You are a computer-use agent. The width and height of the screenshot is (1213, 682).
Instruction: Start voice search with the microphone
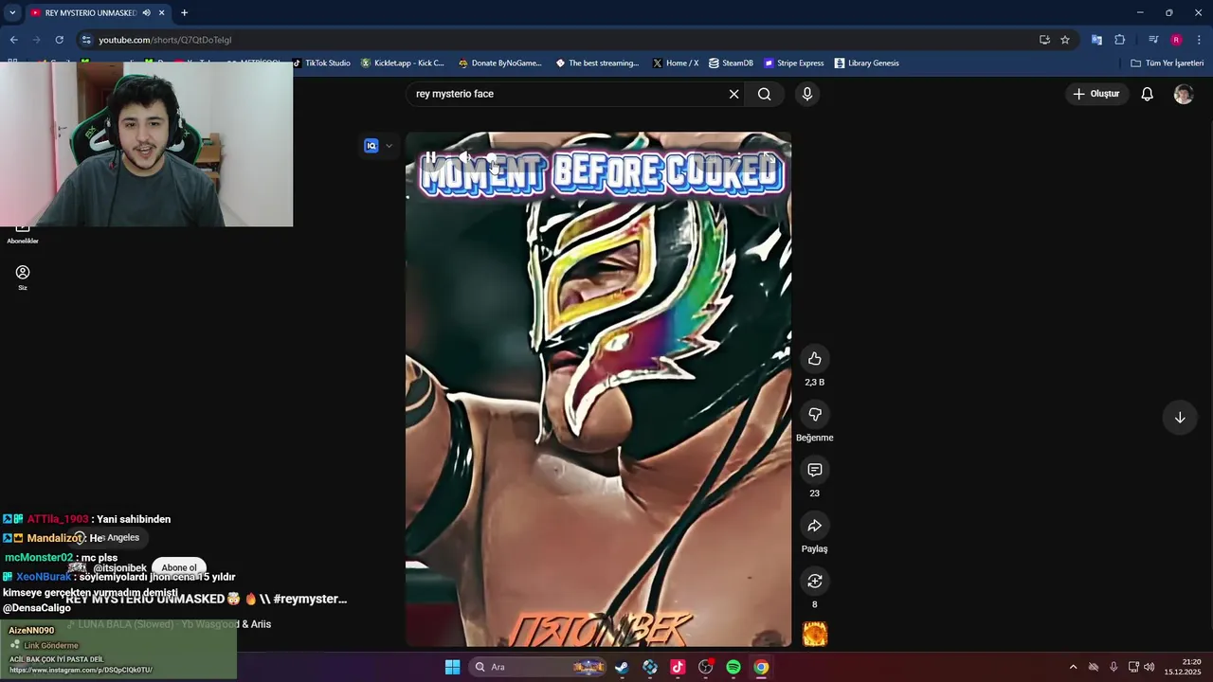tap(807, 94)
